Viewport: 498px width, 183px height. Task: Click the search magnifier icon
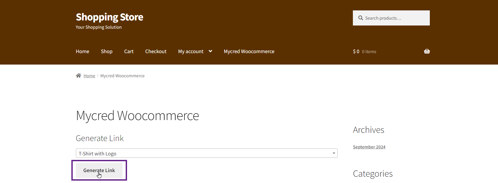tap(361, 18)
